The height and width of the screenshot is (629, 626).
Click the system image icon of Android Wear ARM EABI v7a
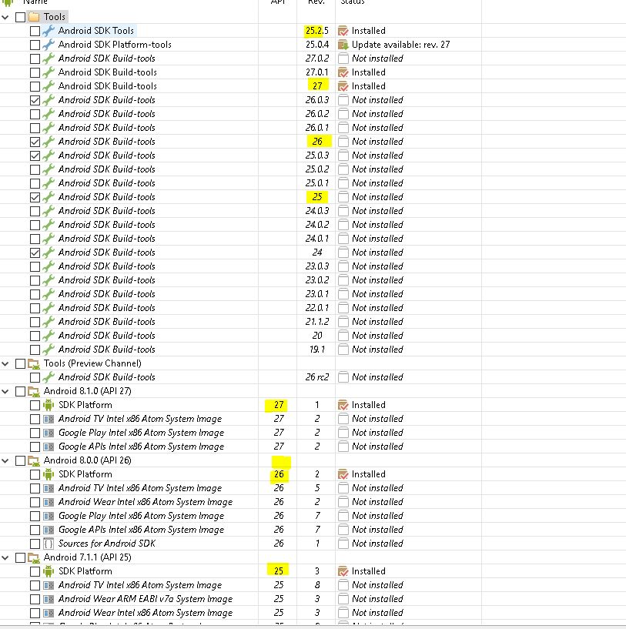(x=49, y=600)
